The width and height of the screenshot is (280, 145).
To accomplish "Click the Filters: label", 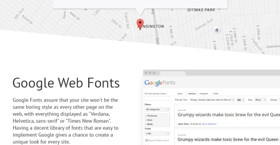I will [x=148, y=104].
